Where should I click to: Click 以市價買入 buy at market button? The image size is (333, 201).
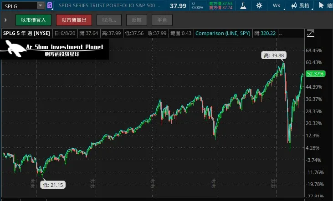pyautogui.click(x=33, y=20)
